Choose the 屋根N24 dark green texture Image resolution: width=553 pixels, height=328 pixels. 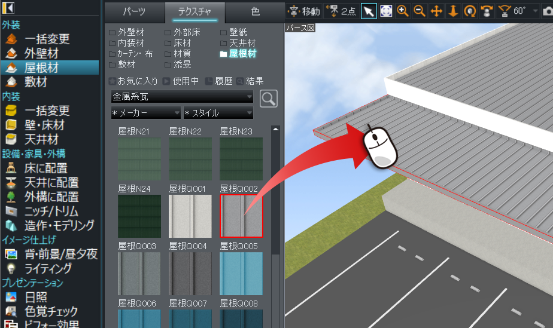click(x=139, y=216)
